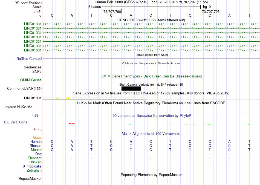Select the X_tropicalis alignment row label

pyautogui.click(x=32, y=166)
